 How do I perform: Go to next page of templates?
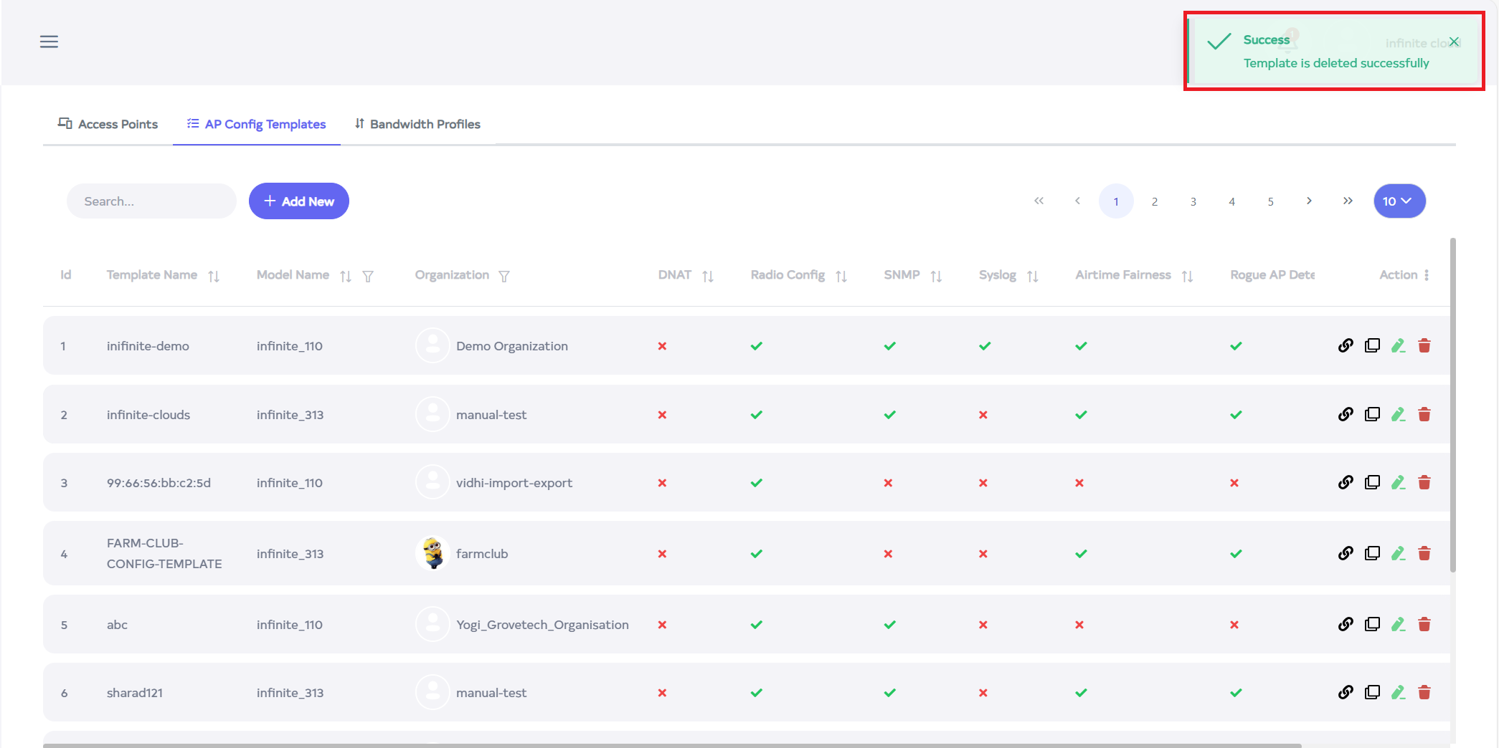1309,201
